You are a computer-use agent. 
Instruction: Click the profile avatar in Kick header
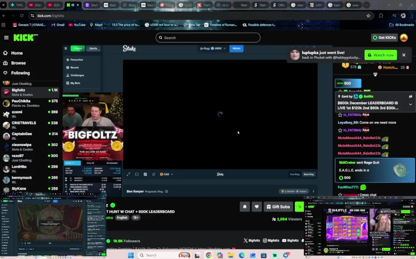coord(404,38)
